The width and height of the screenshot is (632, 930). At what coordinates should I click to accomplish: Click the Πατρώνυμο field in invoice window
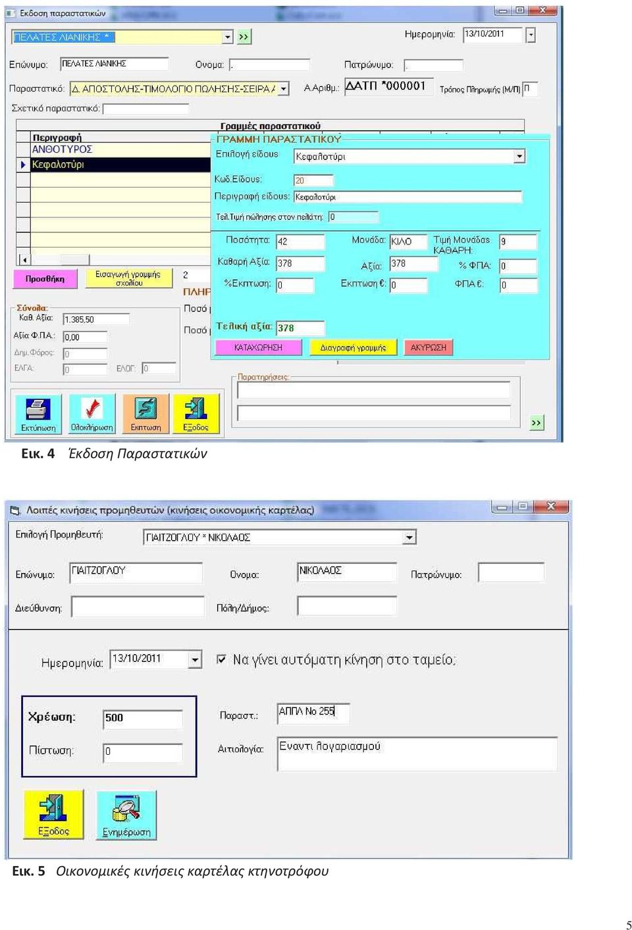tap(434, 65)
